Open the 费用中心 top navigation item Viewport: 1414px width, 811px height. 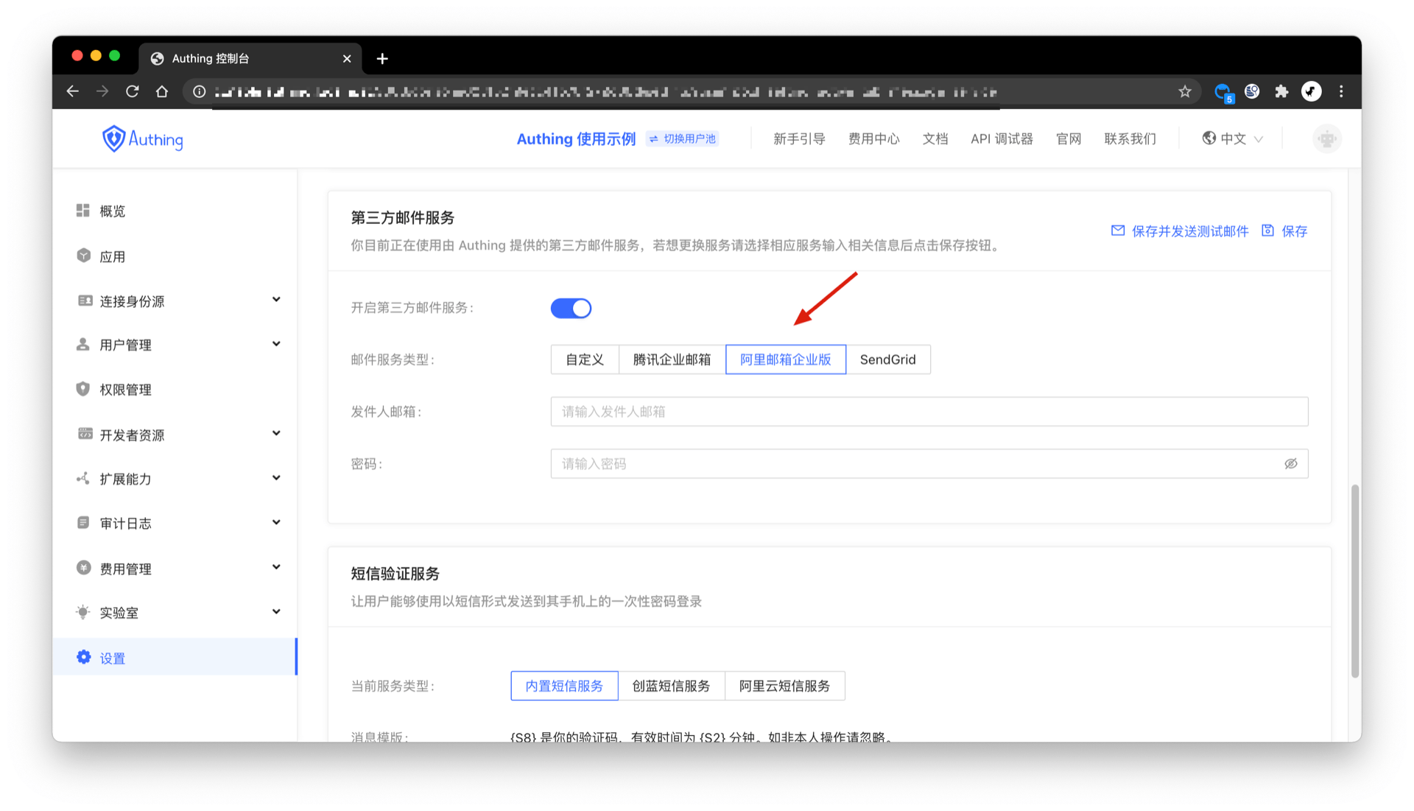pyautogui.click(x=873, y=138)
